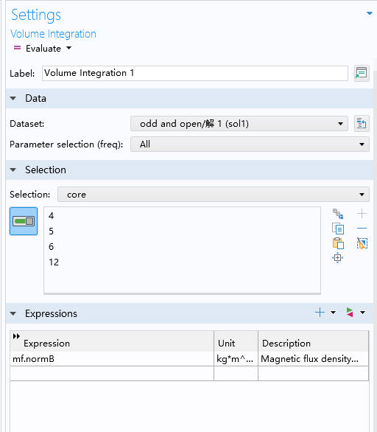Click Add Expression plus icon

(320, 313)
